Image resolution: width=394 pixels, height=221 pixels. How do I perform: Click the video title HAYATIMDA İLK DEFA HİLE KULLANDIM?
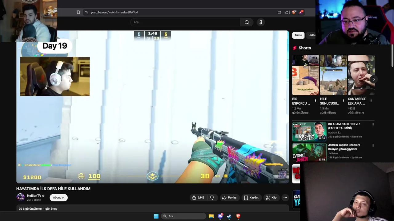[x=53, y=189]
